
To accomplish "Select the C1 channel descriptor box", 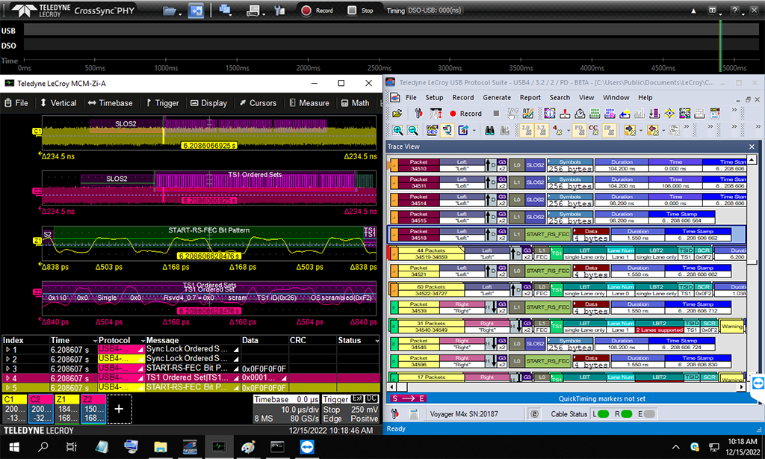I will (x=13, y=410).
